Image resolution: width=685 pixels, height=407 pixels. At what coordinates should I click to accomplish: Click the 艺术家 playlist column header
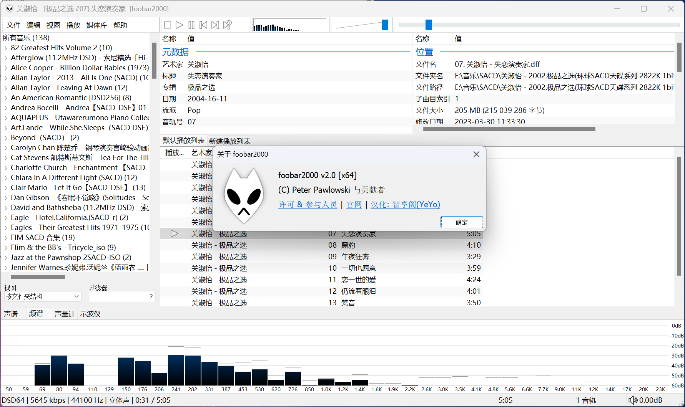coord(201,153)
